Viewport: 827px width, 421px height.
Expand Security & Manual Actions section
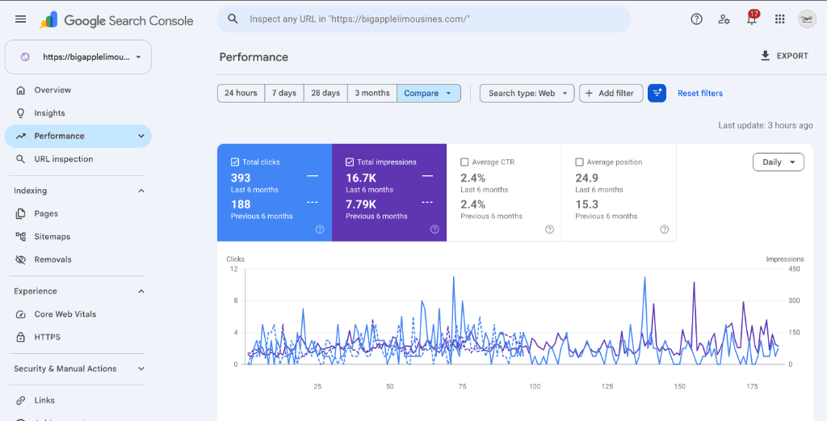pyautogui.click(x=141, y=368)
